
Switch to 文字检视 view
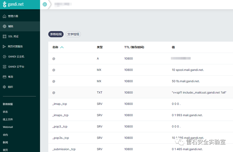point(73,34)
